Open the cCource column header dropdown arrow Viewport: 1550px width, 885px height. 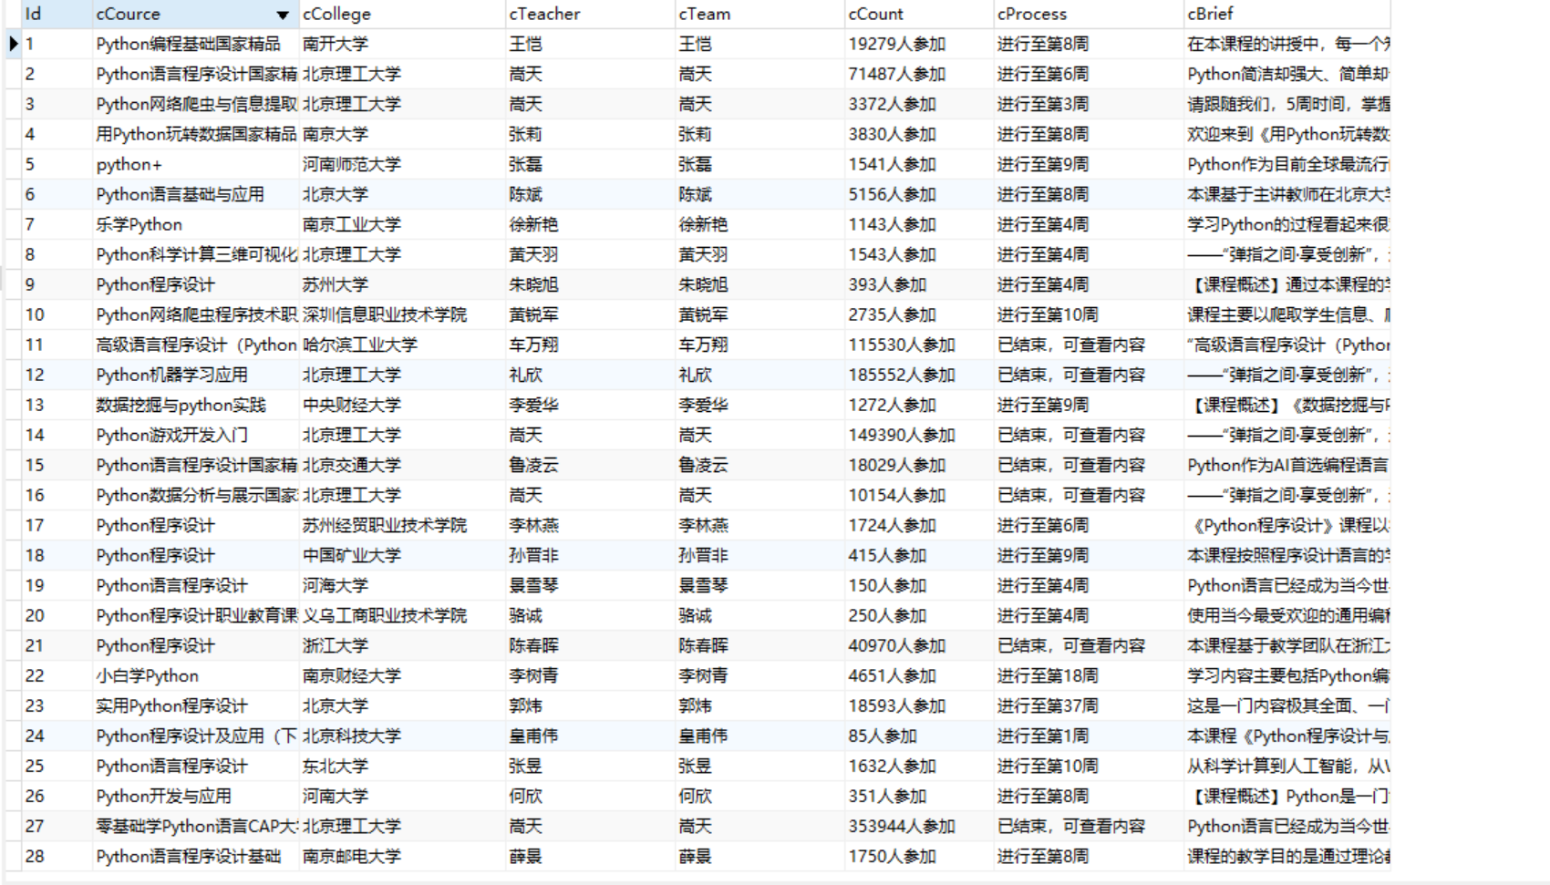click(283, 15)
